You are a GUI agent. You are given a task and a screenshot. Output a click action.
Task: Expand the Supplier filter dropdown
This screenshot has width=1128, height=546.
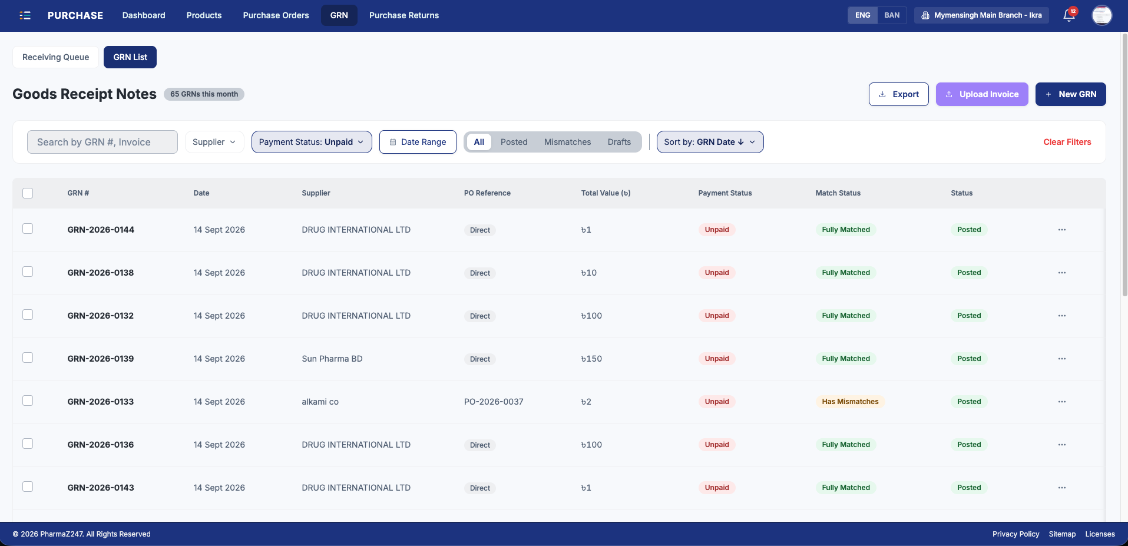[x=214, y=142]
